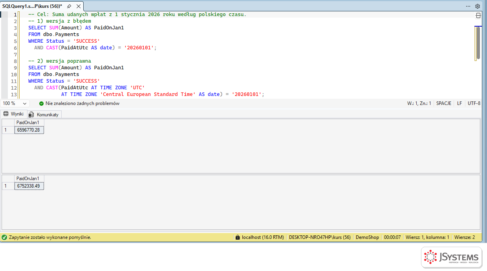Click the SPACJE indentation indicator
This screenshot has height=271, width=487.
(444, 103)
